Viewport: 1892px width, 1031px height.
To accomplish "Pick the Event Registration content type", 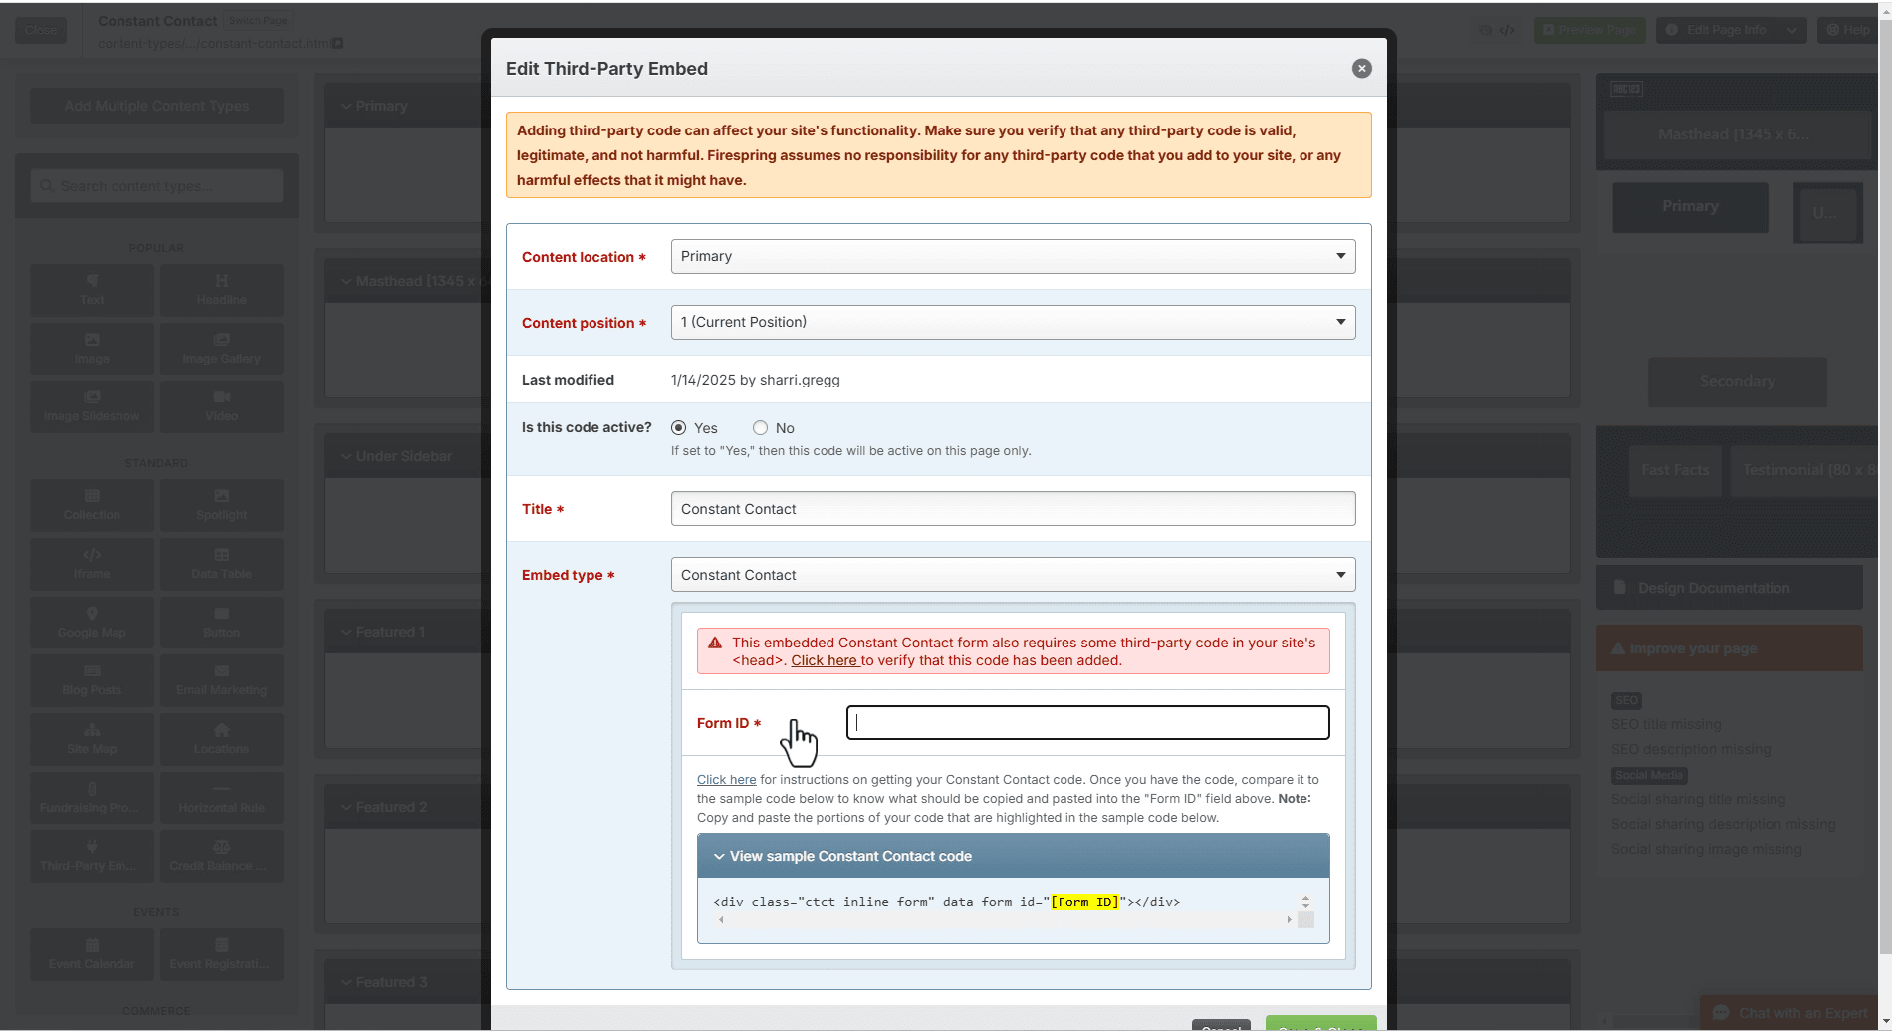I will click(x=221, y=954).
